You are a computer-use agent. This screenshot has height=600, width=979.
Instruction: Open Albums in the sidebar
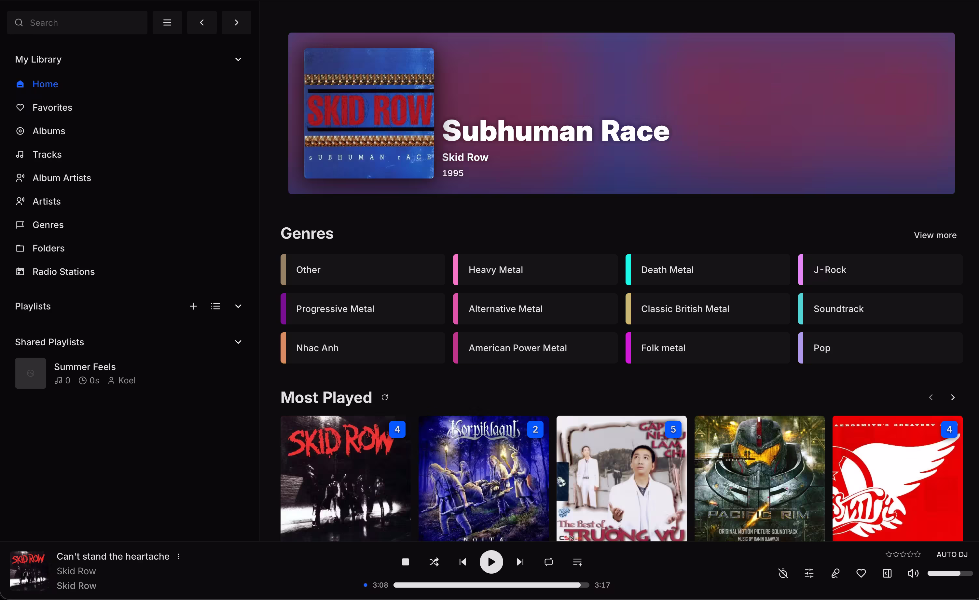(48, 131)
